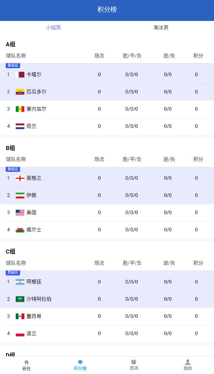Tap the 积分榜 diamond icon
This screenshot has width=214, height=374.
point(80,362)
